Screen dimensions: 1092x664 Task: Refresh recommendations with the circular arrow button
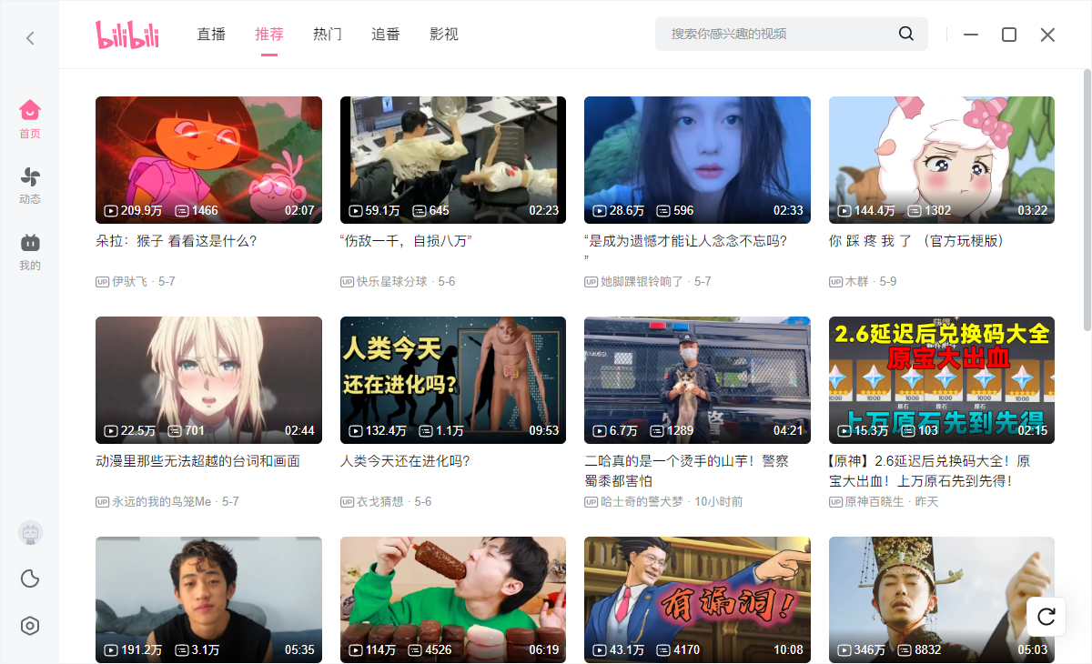[1046, 616]
